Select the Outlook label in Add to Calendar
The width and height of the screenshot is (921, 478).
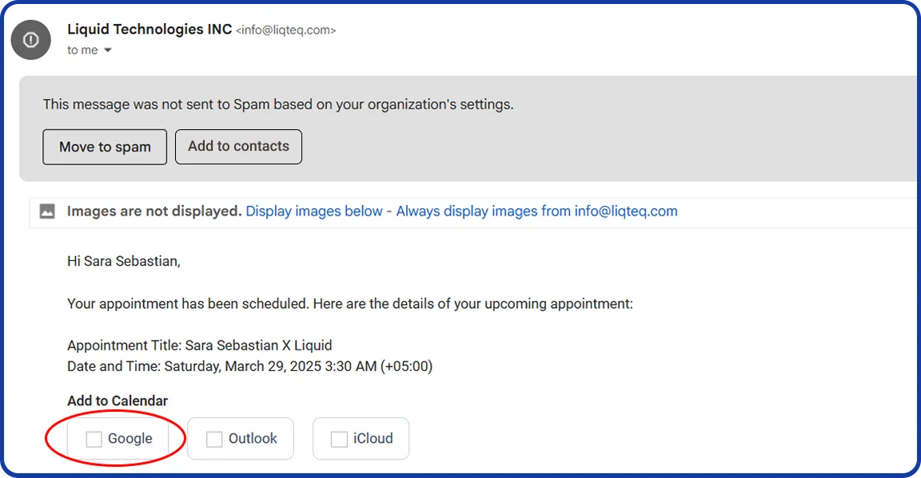tap(253, 438)
